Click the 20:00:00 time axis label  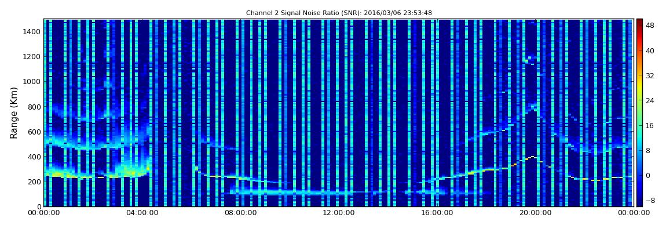[x=536, y=213]
